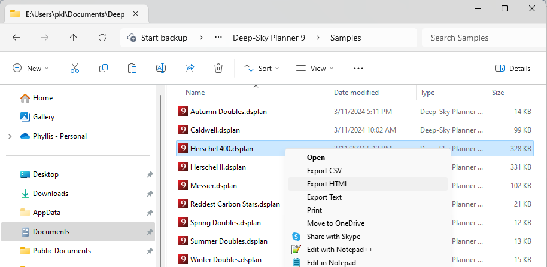Open Downloads in the navigation pane

(50, 194)
